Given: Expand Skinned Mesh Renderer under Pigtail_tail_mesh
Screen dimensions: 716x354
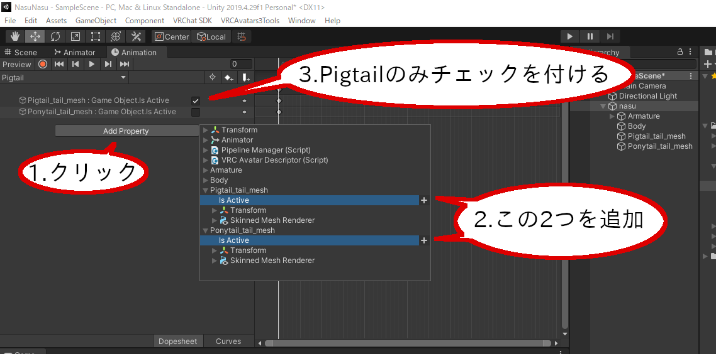Looking at the screenshot, I should coord(215,220).
